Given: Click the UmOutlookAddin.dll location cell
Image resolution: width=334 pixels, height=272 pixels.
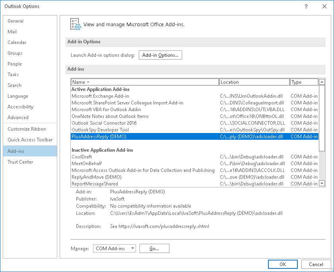Looking at the screenshot, I should click(251, 96).
